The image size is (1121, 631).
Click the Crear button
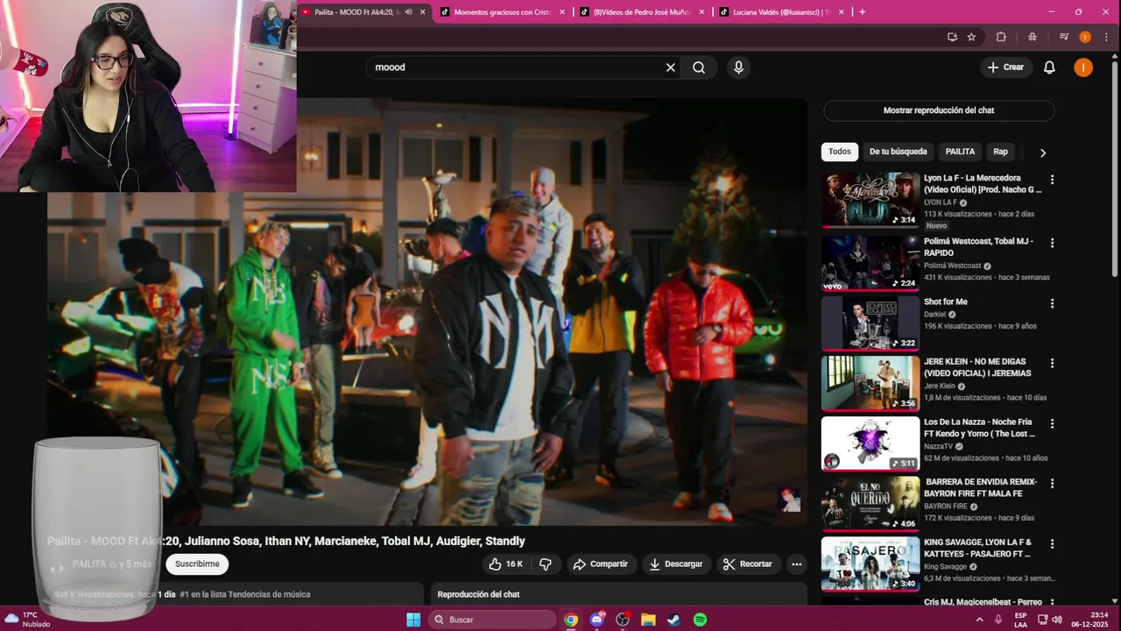coord(1005,67)
